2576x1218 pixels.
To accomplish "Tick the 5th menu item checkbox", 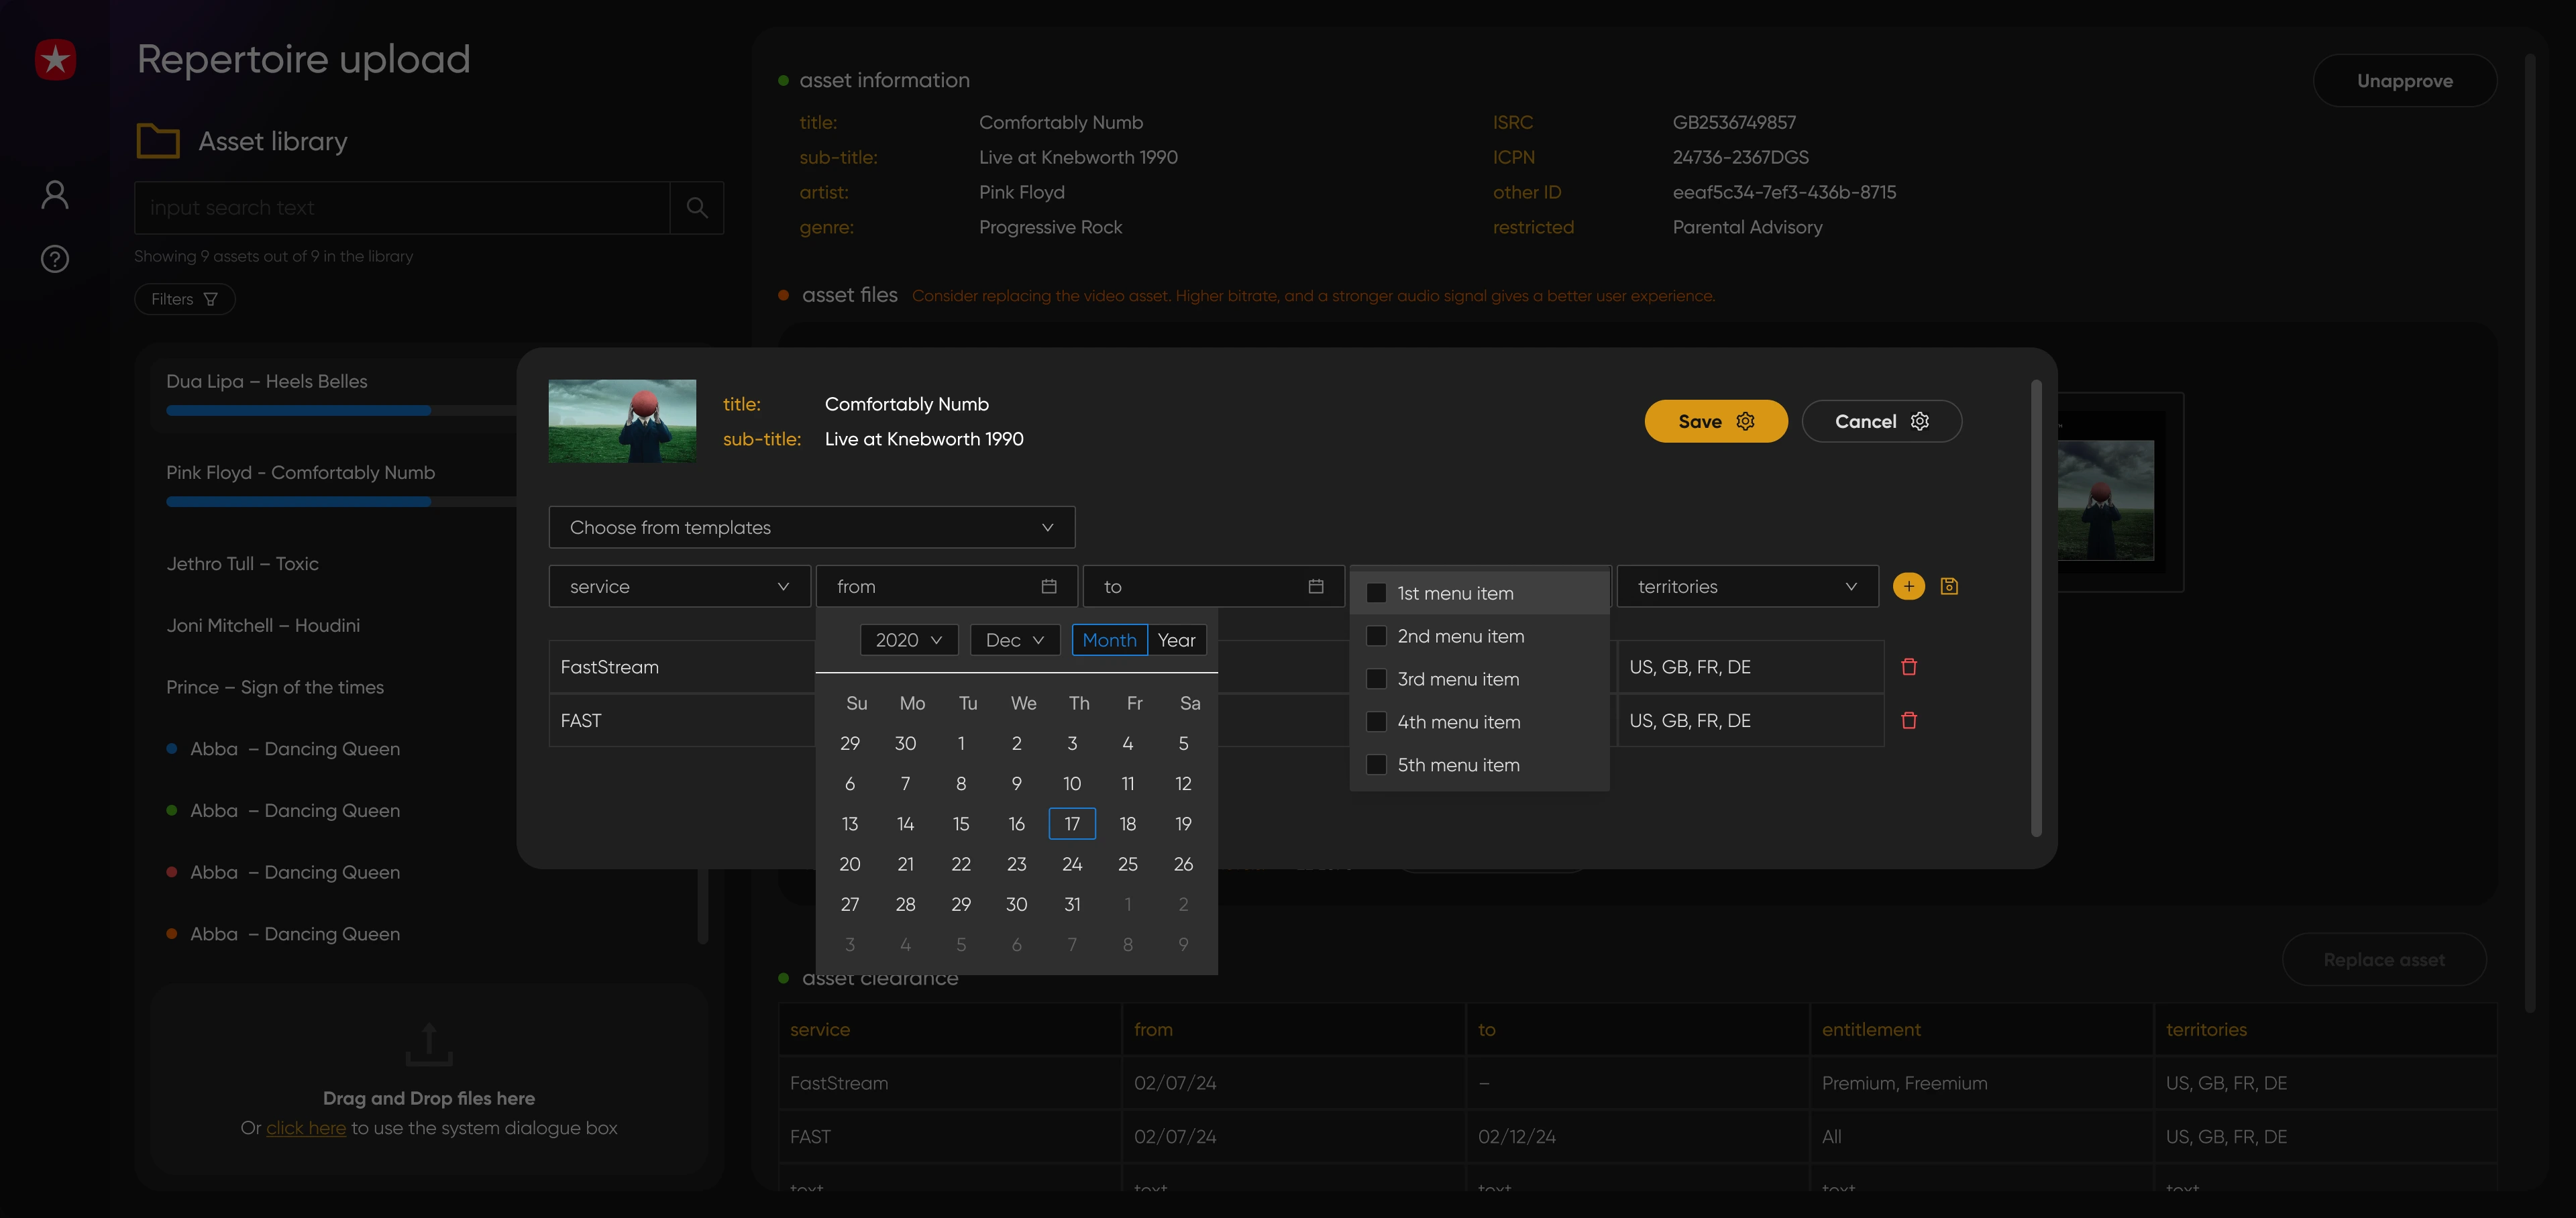I will click(x=1376, y=765).
